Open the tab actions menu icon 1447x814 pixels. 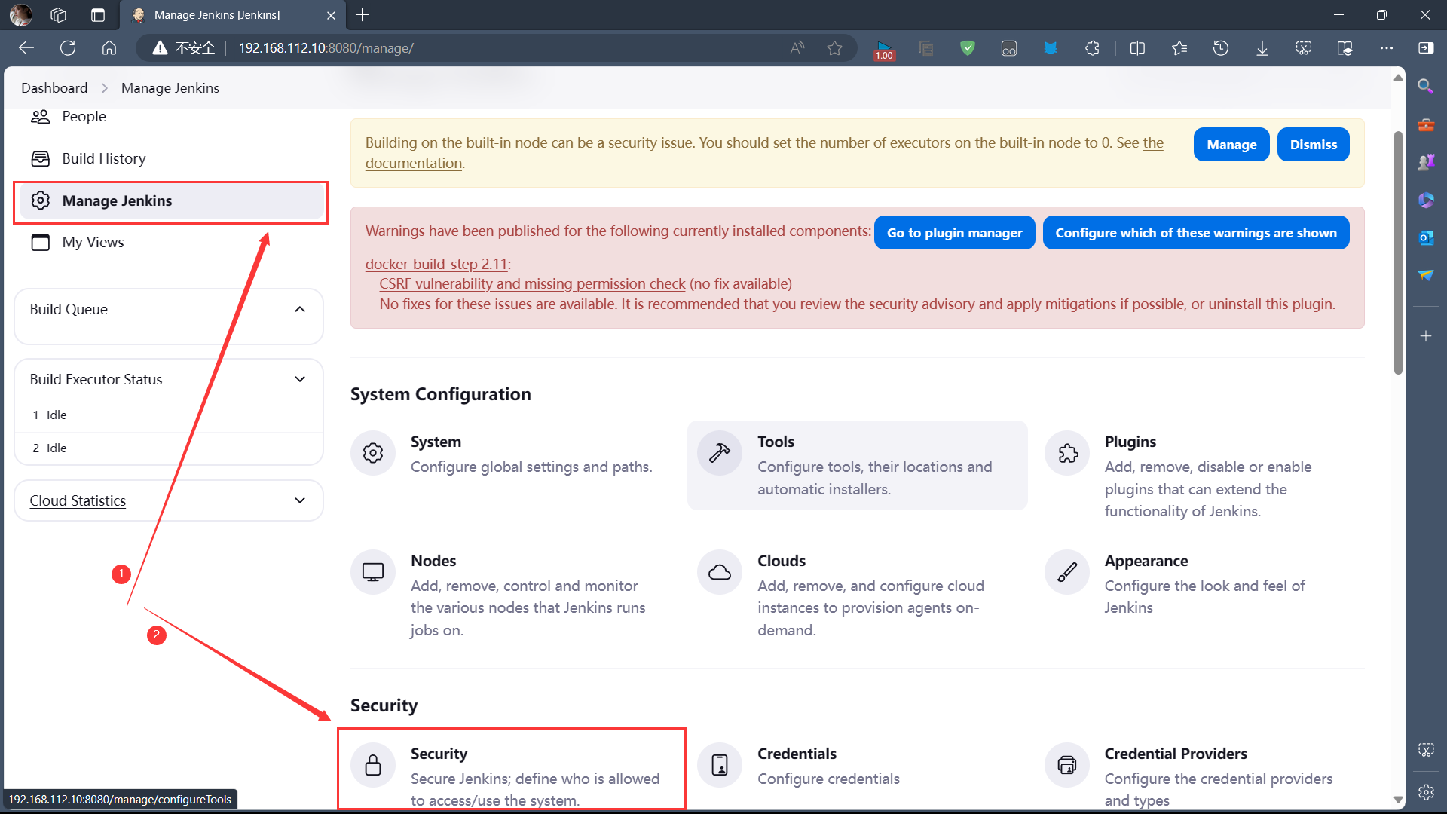[x=98, y=15]
